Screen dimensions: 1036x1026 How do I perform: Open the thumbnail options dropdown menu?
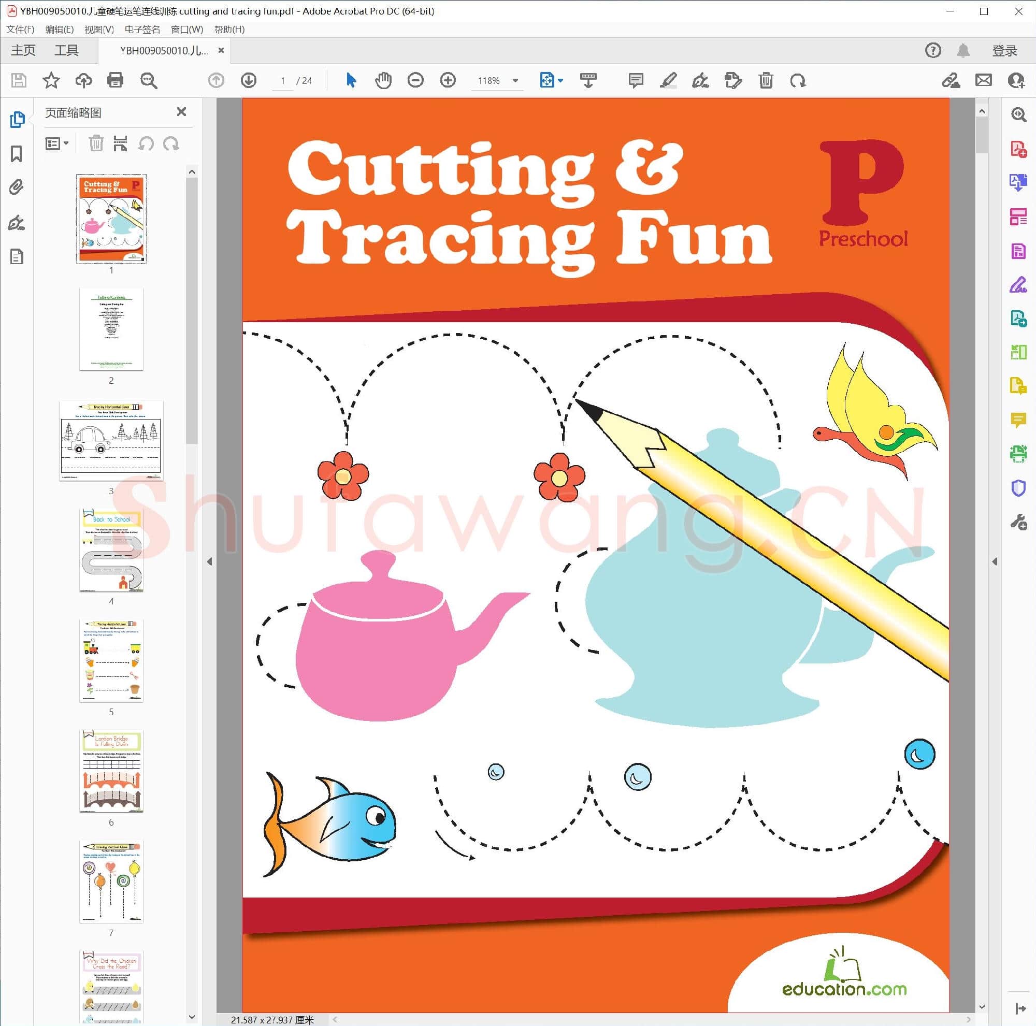pyautogui.click(x=57, y=143)
